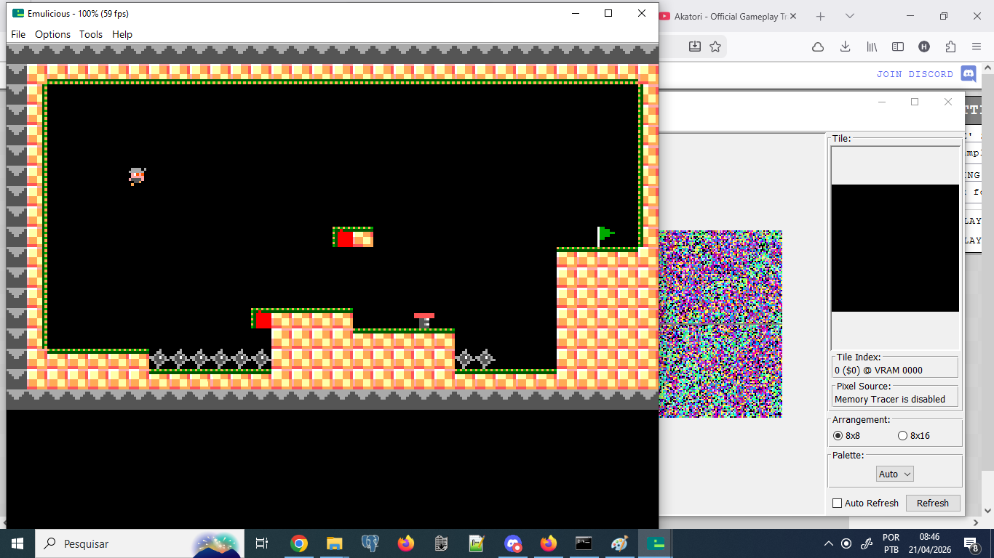Click the pen tray icon
This screenshot has height=558, width=994.
867,543
